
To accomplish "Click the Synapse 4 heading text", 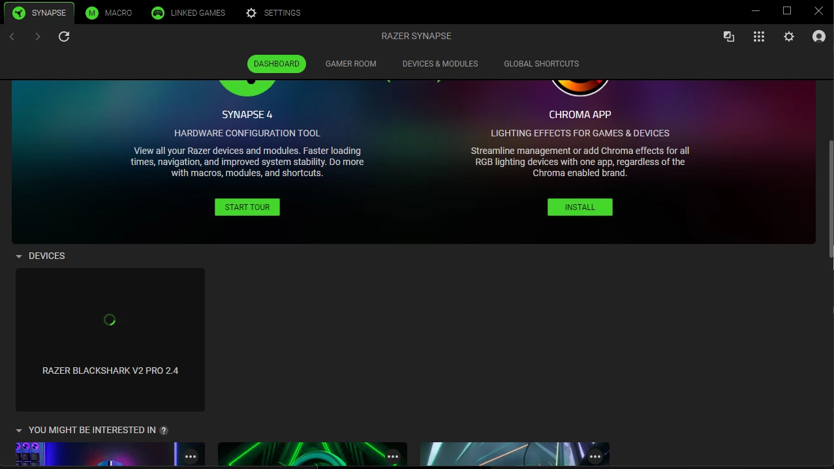I will pos(247,115).
